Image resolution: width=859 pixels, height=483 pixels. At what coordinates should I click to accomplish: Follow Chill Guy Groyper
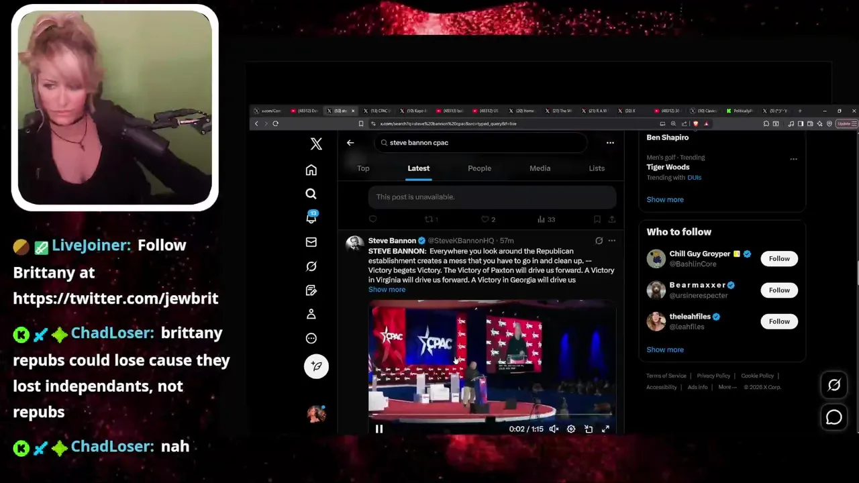pyautogui.click(x=779, y=259)
